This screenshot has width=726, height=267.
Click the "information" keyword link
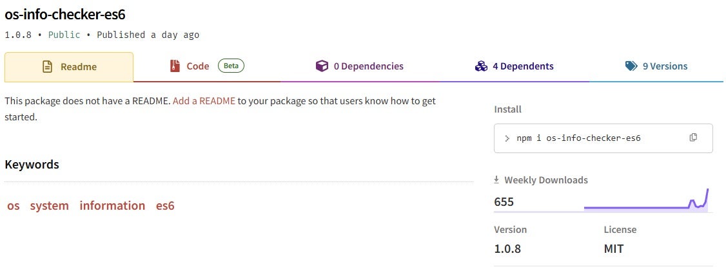tap(112, 206)
